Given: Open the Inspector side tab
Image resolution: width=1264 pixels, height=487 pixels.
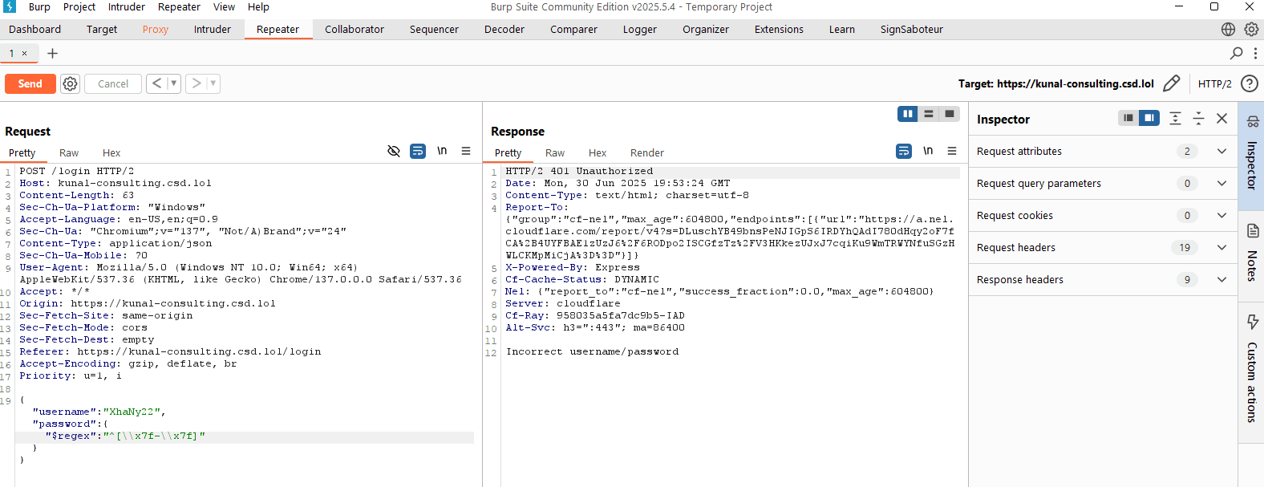Looking at the screenshot, I should click(1251, 156).
